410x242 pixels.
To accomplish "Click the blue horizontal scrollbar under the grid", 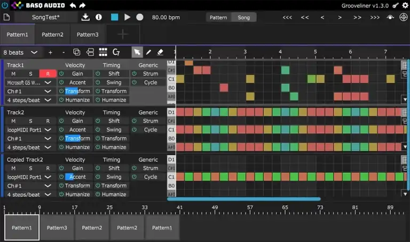I will coord(243,199).
